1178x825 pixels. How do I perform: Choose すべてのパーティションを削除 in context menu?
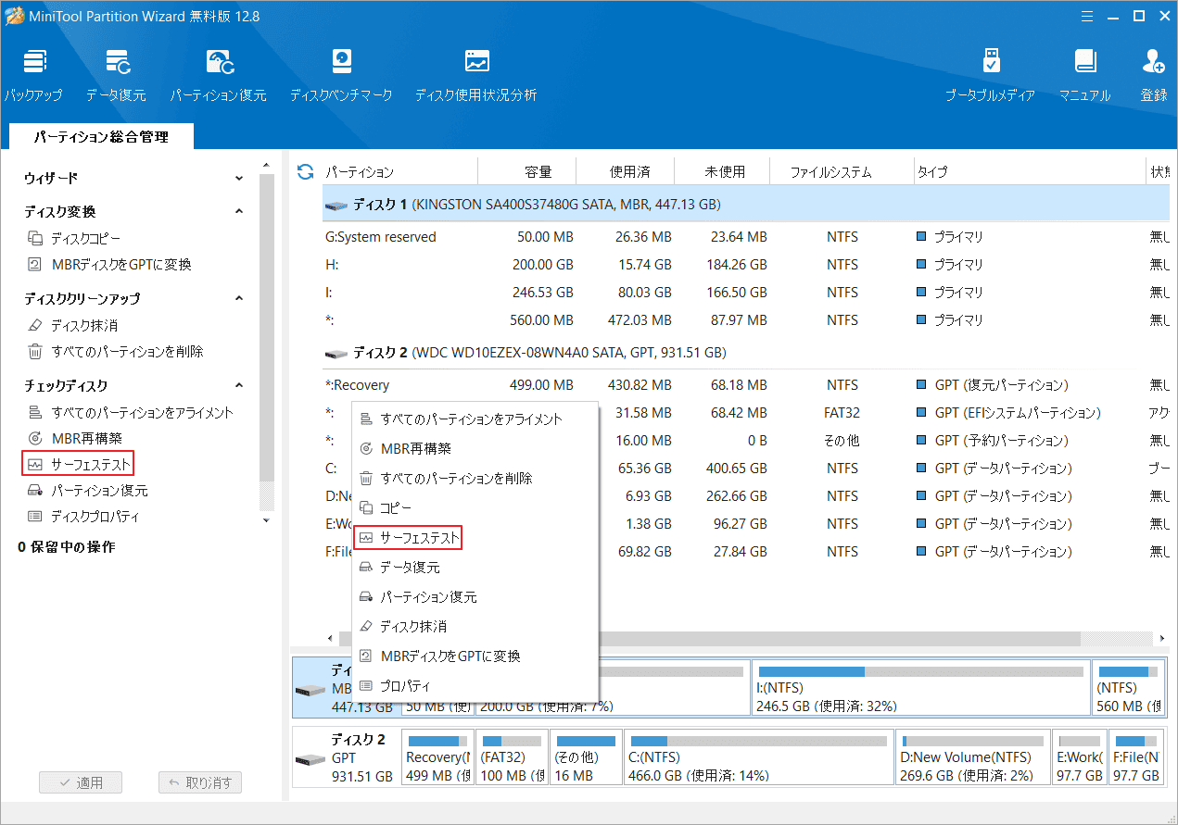pos(475,479)
